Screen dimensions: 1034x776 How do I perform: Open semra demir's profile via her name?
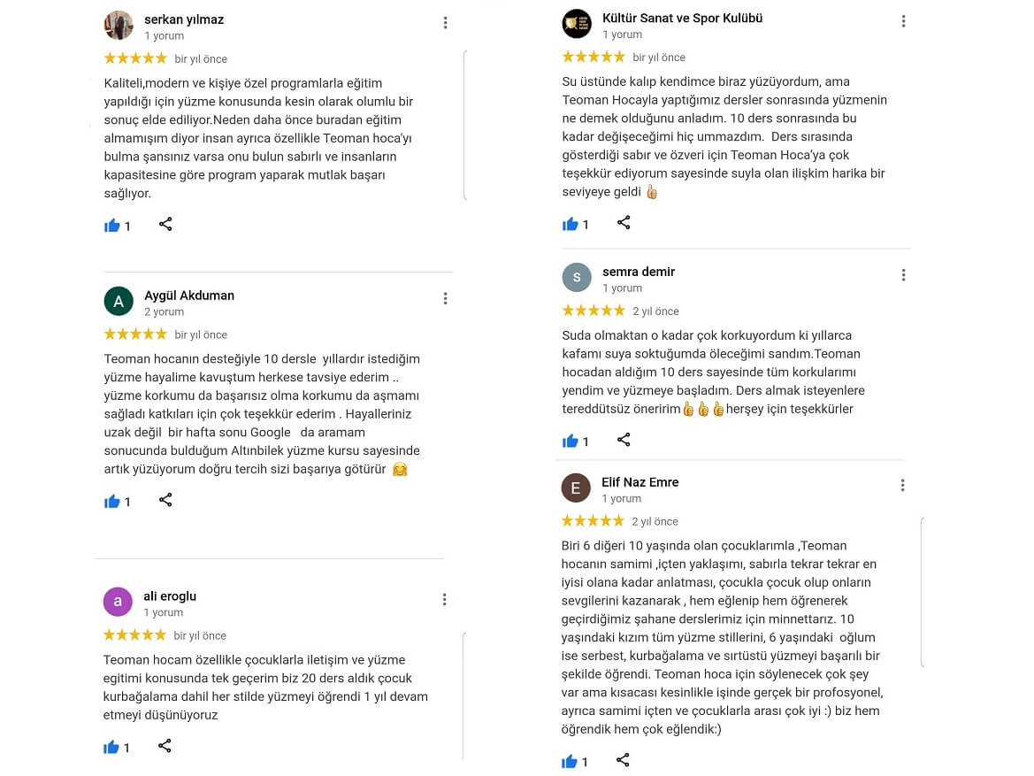tap(639, 272)
